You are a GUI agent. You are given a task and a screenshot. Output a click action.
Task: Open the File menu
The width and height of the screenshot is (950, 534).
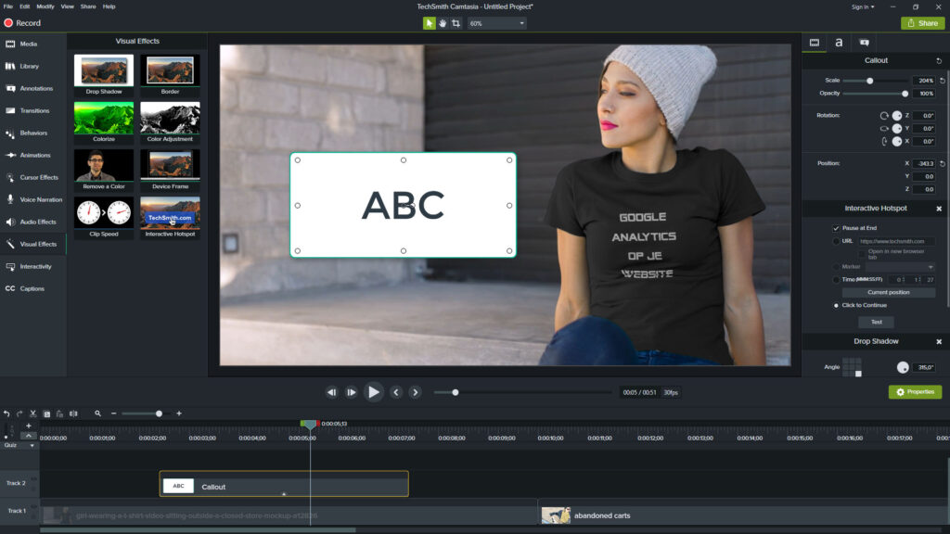[x=7, y=6]
